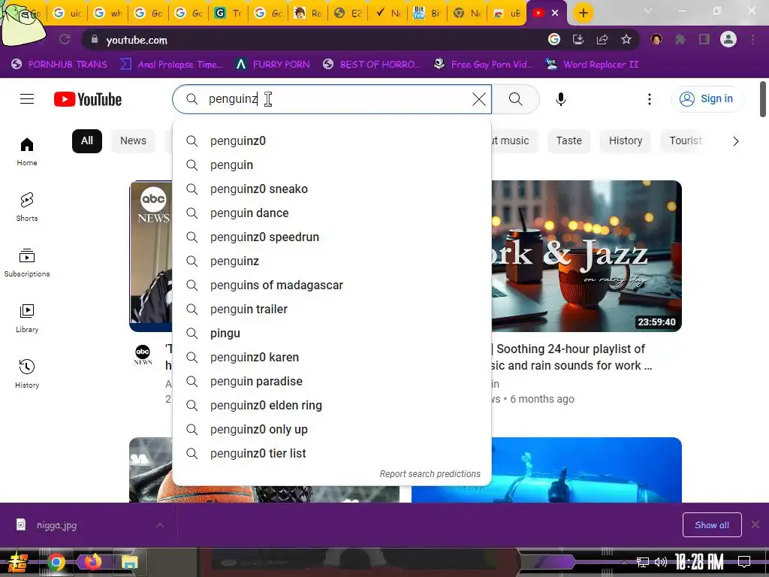Click the share page icon
This screenshot has height=577, width=769.
point(602,40)
